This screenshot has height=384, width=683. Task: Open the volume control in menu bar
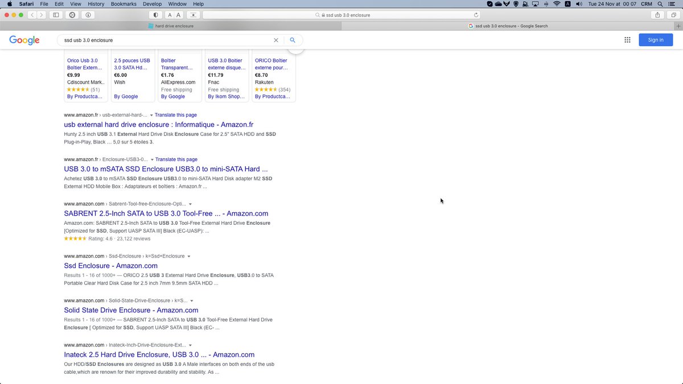[x=578, y=4]
